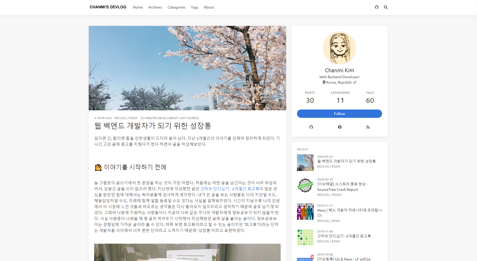Open Archives page
The width and height of the screenshot is (477, 261).
click(x=155, y=7)
